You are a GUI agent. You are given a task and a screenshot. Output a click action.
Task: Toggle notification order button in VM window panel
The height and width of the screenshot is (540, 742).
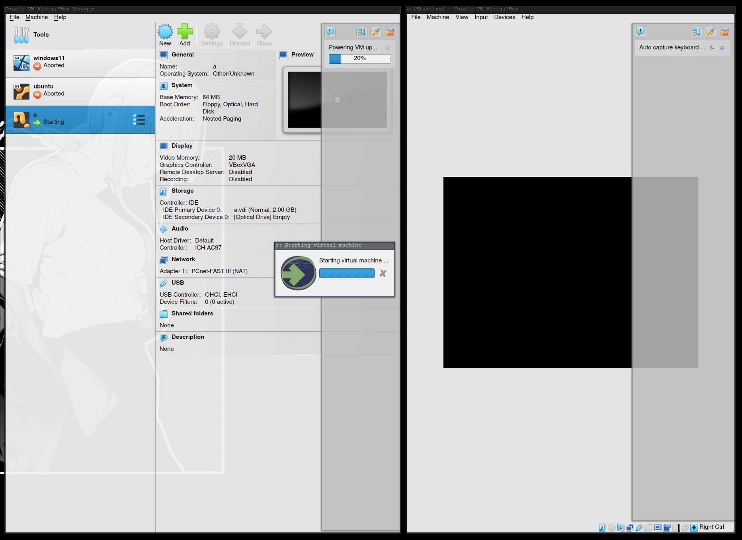696,32
